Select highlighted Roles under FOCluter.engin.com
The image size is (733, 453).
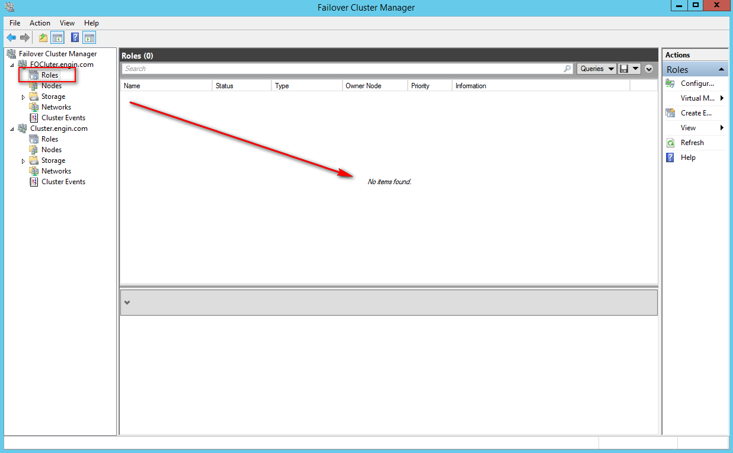click(x=50, y=75)
